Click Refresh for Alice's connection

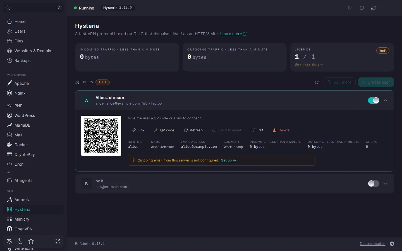pyautogui.click(x=193, y=130)
